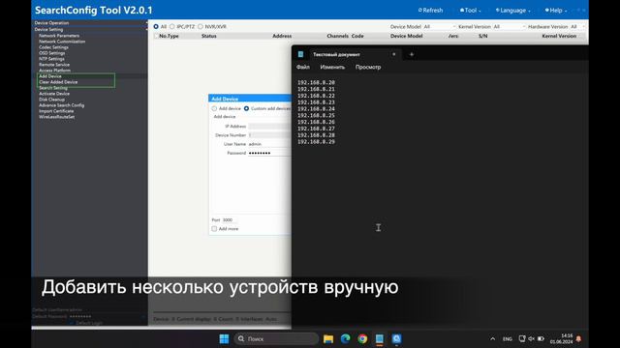
Task: Open Access Platform in sidebar
Action: (x=54, y=71)
